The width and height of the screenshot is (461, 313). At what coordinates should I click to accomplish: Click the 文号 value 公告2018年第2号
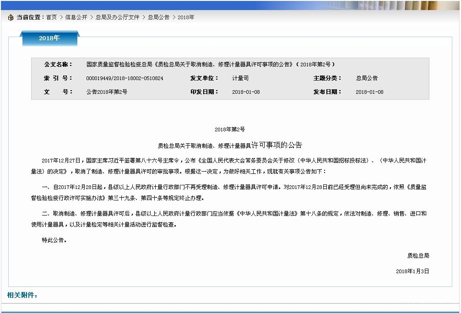107,92
